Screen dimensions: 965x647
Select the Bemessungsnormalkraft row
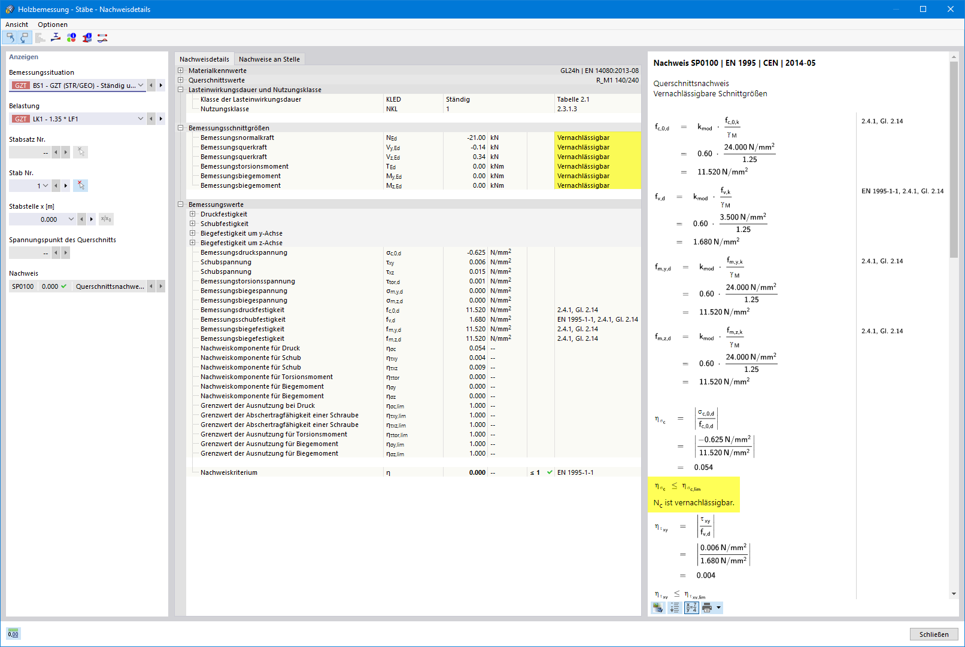[x=414, y=138]
